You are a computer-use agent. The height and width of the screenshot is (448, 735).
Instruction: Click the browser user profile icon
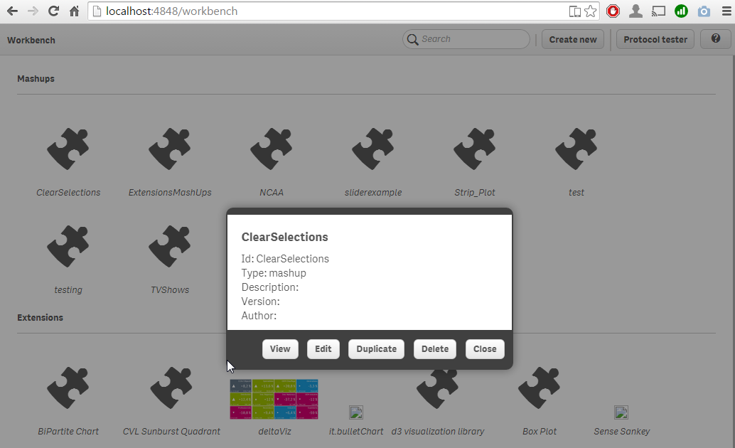pyautogui.click(x=635, y=11)
